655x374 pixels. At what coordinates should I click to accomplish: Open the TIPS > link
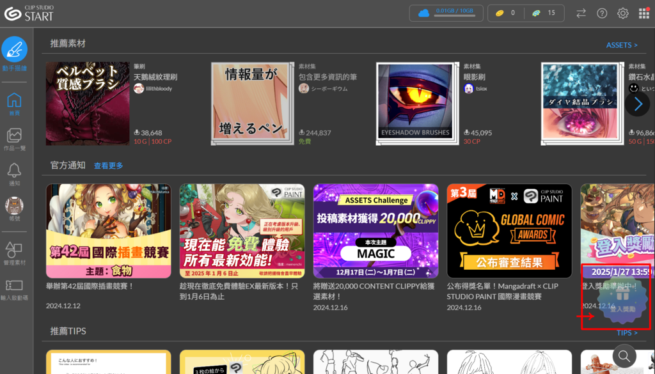coord(627,332)
